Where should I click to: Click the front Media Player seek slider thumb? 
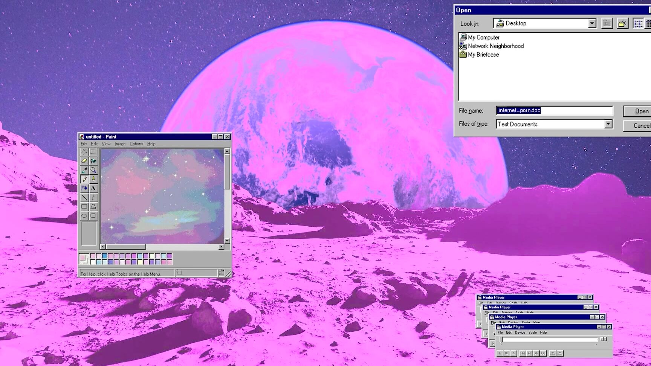click(501, 340)
